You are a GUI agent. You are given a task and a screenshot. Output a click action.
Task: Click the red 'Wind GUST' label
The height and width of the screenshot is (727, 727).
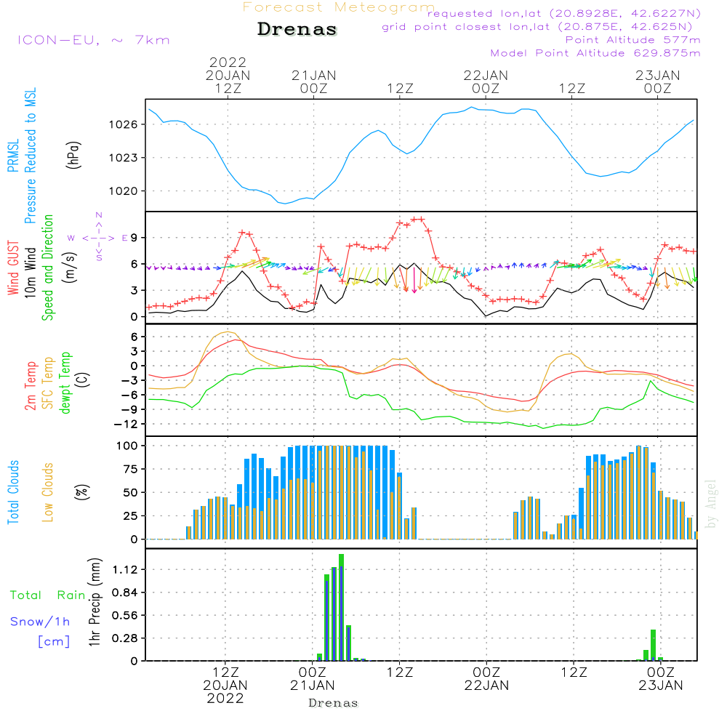tap(13, 268)
